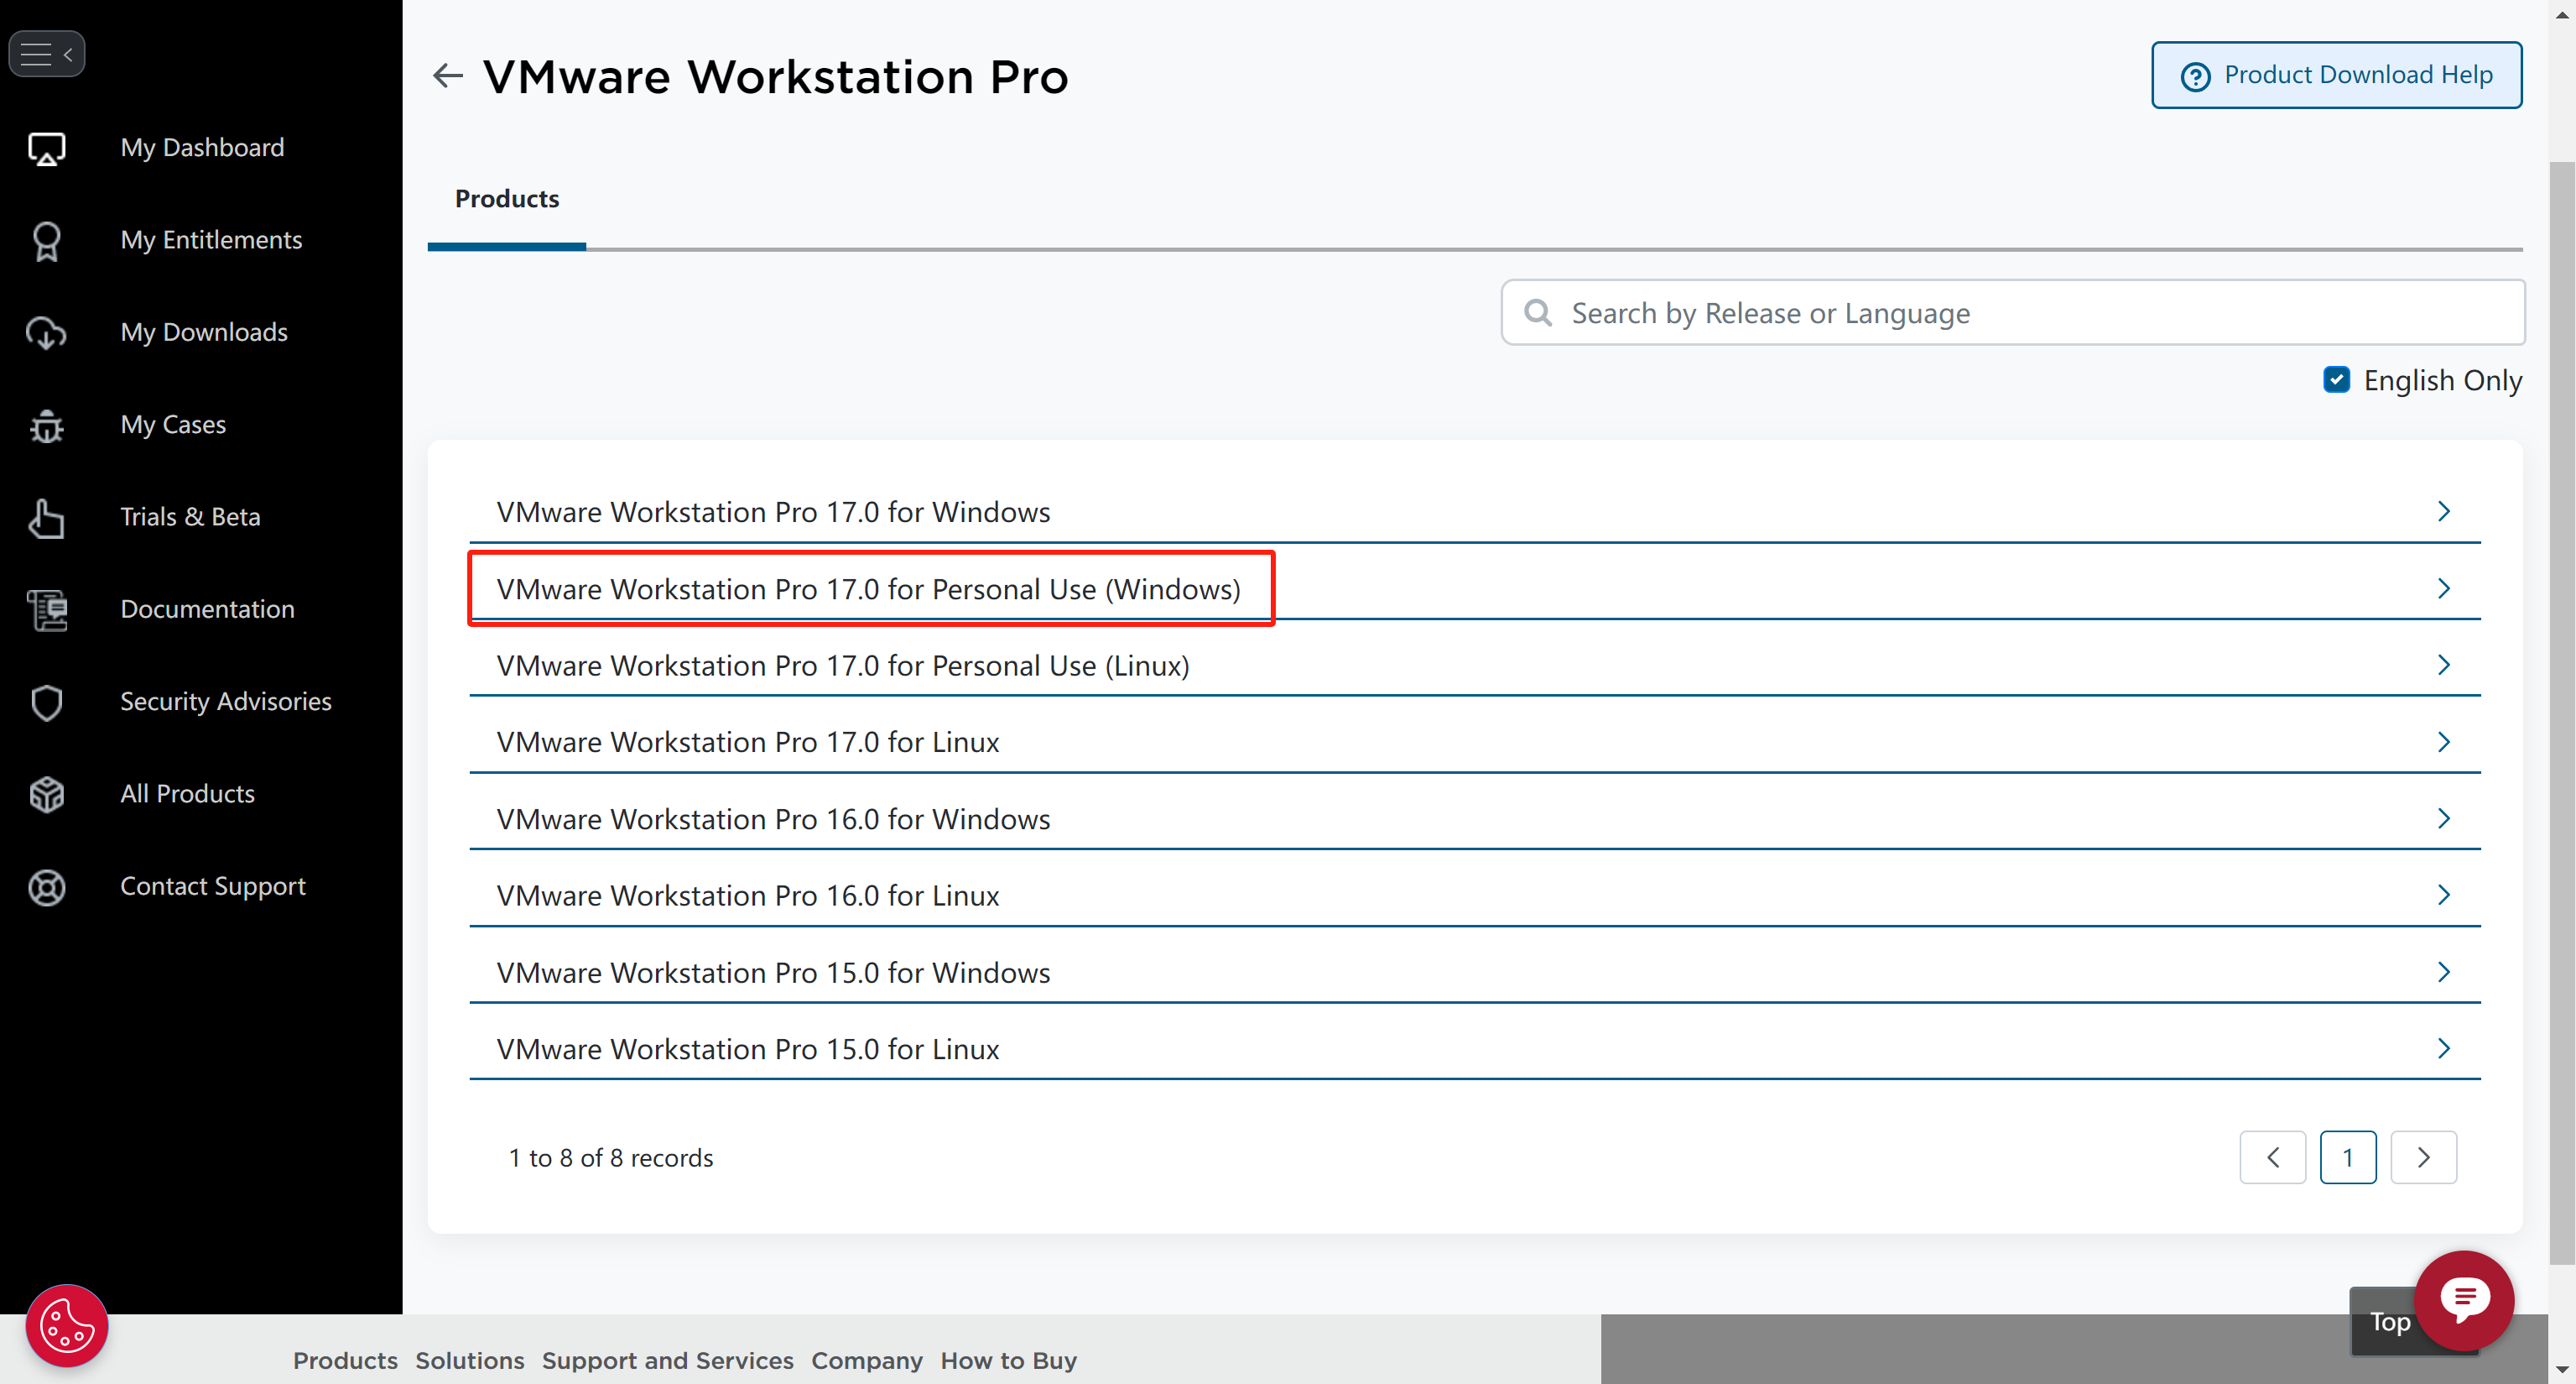The image size is (2576, 1384).
Task: Click the Contact Support sidebar icon
Action: point(46,885)
